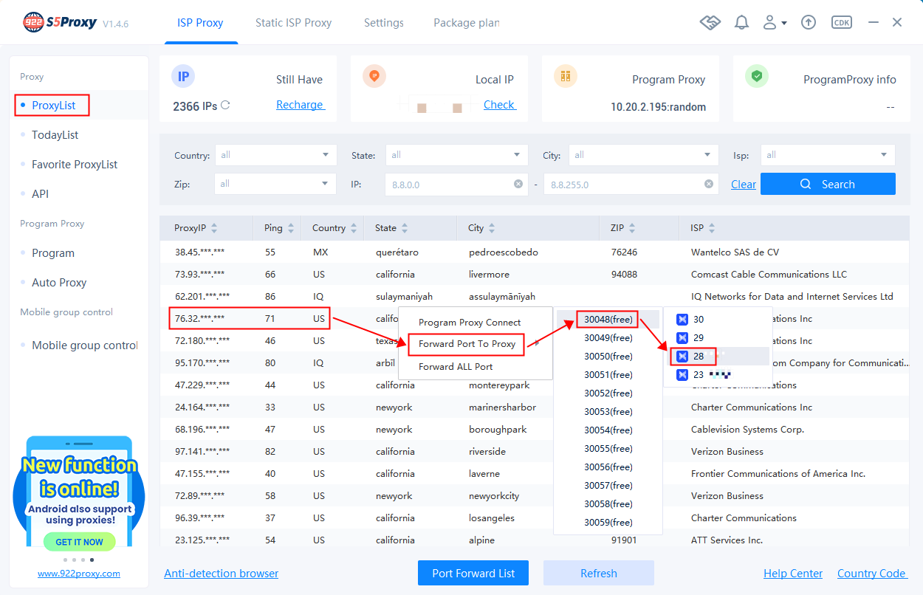
Task: Sort by ZIP column arrows
Action: 632,228
